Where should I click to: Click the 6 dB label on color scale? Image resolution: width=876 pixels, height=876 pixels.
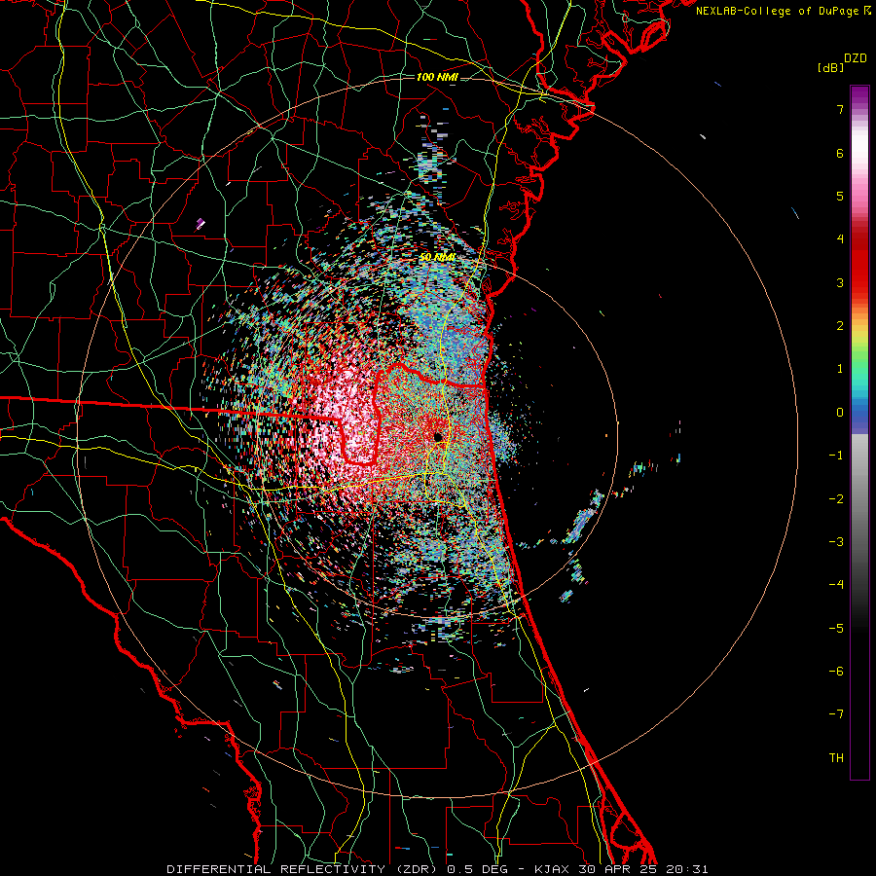(840, 153)
